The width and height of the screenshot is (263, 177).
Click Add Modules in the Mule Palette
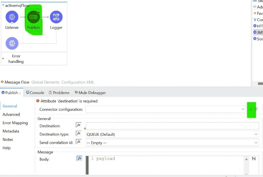click(x=258, y=7)
